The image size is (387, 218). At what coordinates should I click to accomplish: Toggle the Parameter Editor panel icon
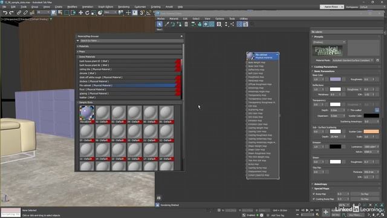[x=246, y=24]
